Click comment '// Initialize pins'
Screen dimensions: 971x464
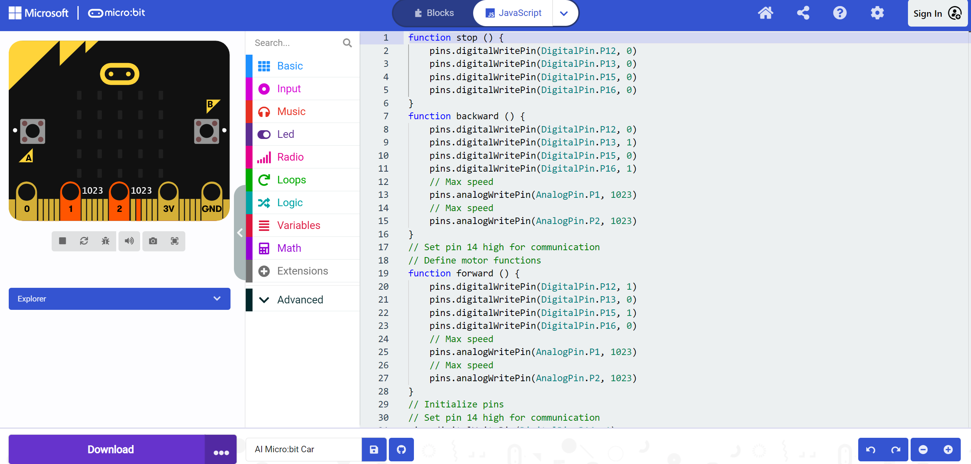(x=456, y=404)
